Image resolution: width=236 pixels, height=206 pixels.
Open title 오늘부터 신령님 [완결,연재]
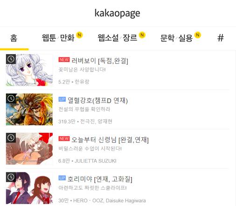[110, 140]
